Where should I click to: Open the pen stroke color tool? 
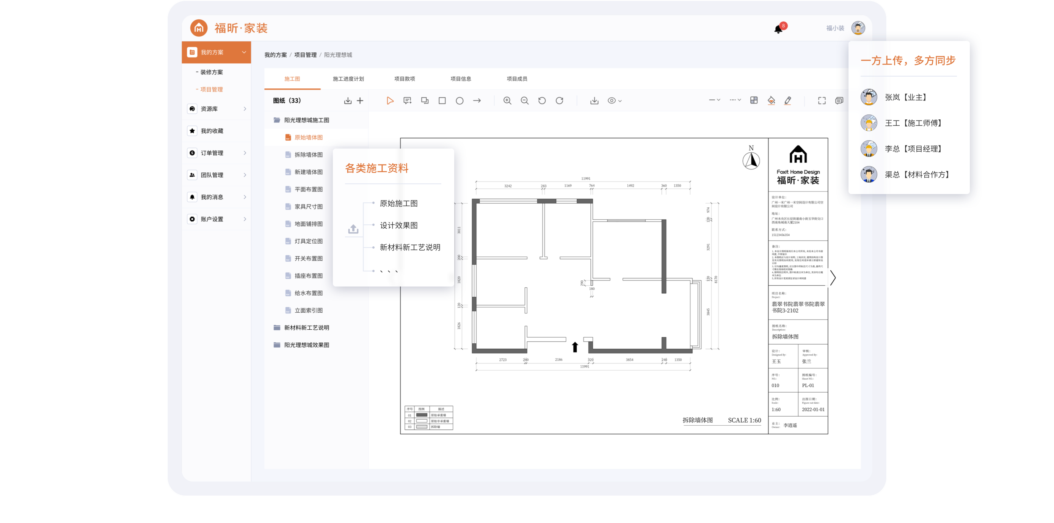pos(787,100)
